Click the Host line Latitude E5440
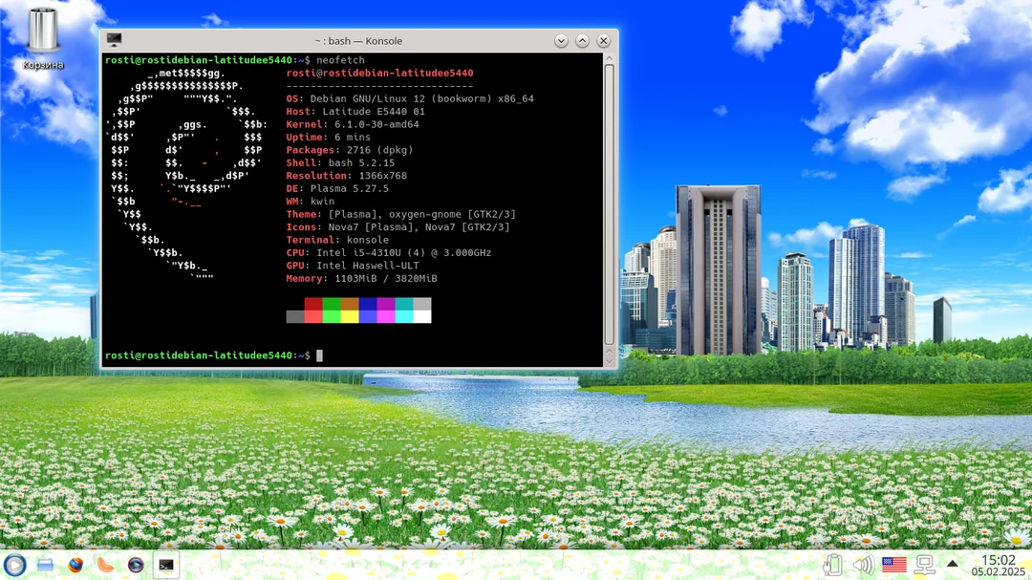 coord(355,112)
